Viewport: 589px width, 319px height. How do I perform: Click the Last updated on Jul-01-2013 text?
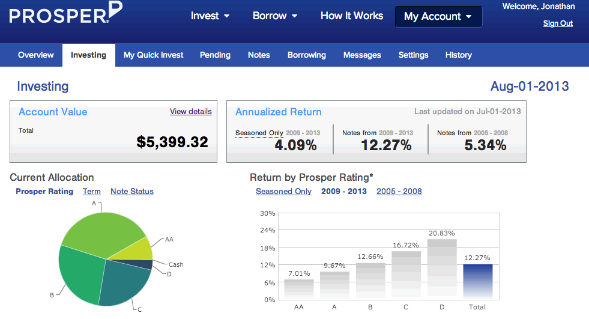467,111
